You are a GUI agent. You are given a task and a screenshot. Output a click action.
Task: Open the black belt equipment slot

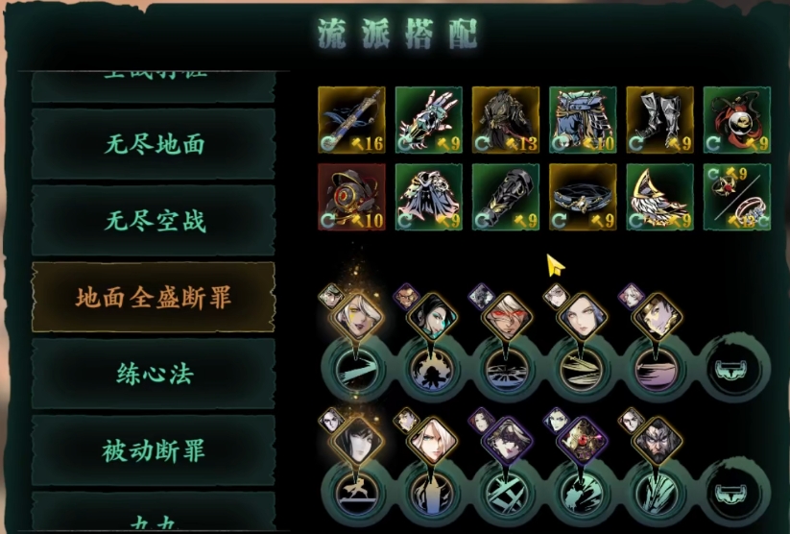[583, 197]
